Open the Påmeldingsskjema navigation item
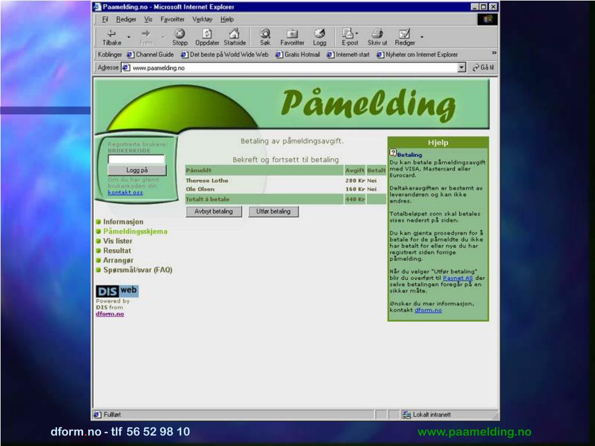The image size is (595, 446). tap(135, 231)
